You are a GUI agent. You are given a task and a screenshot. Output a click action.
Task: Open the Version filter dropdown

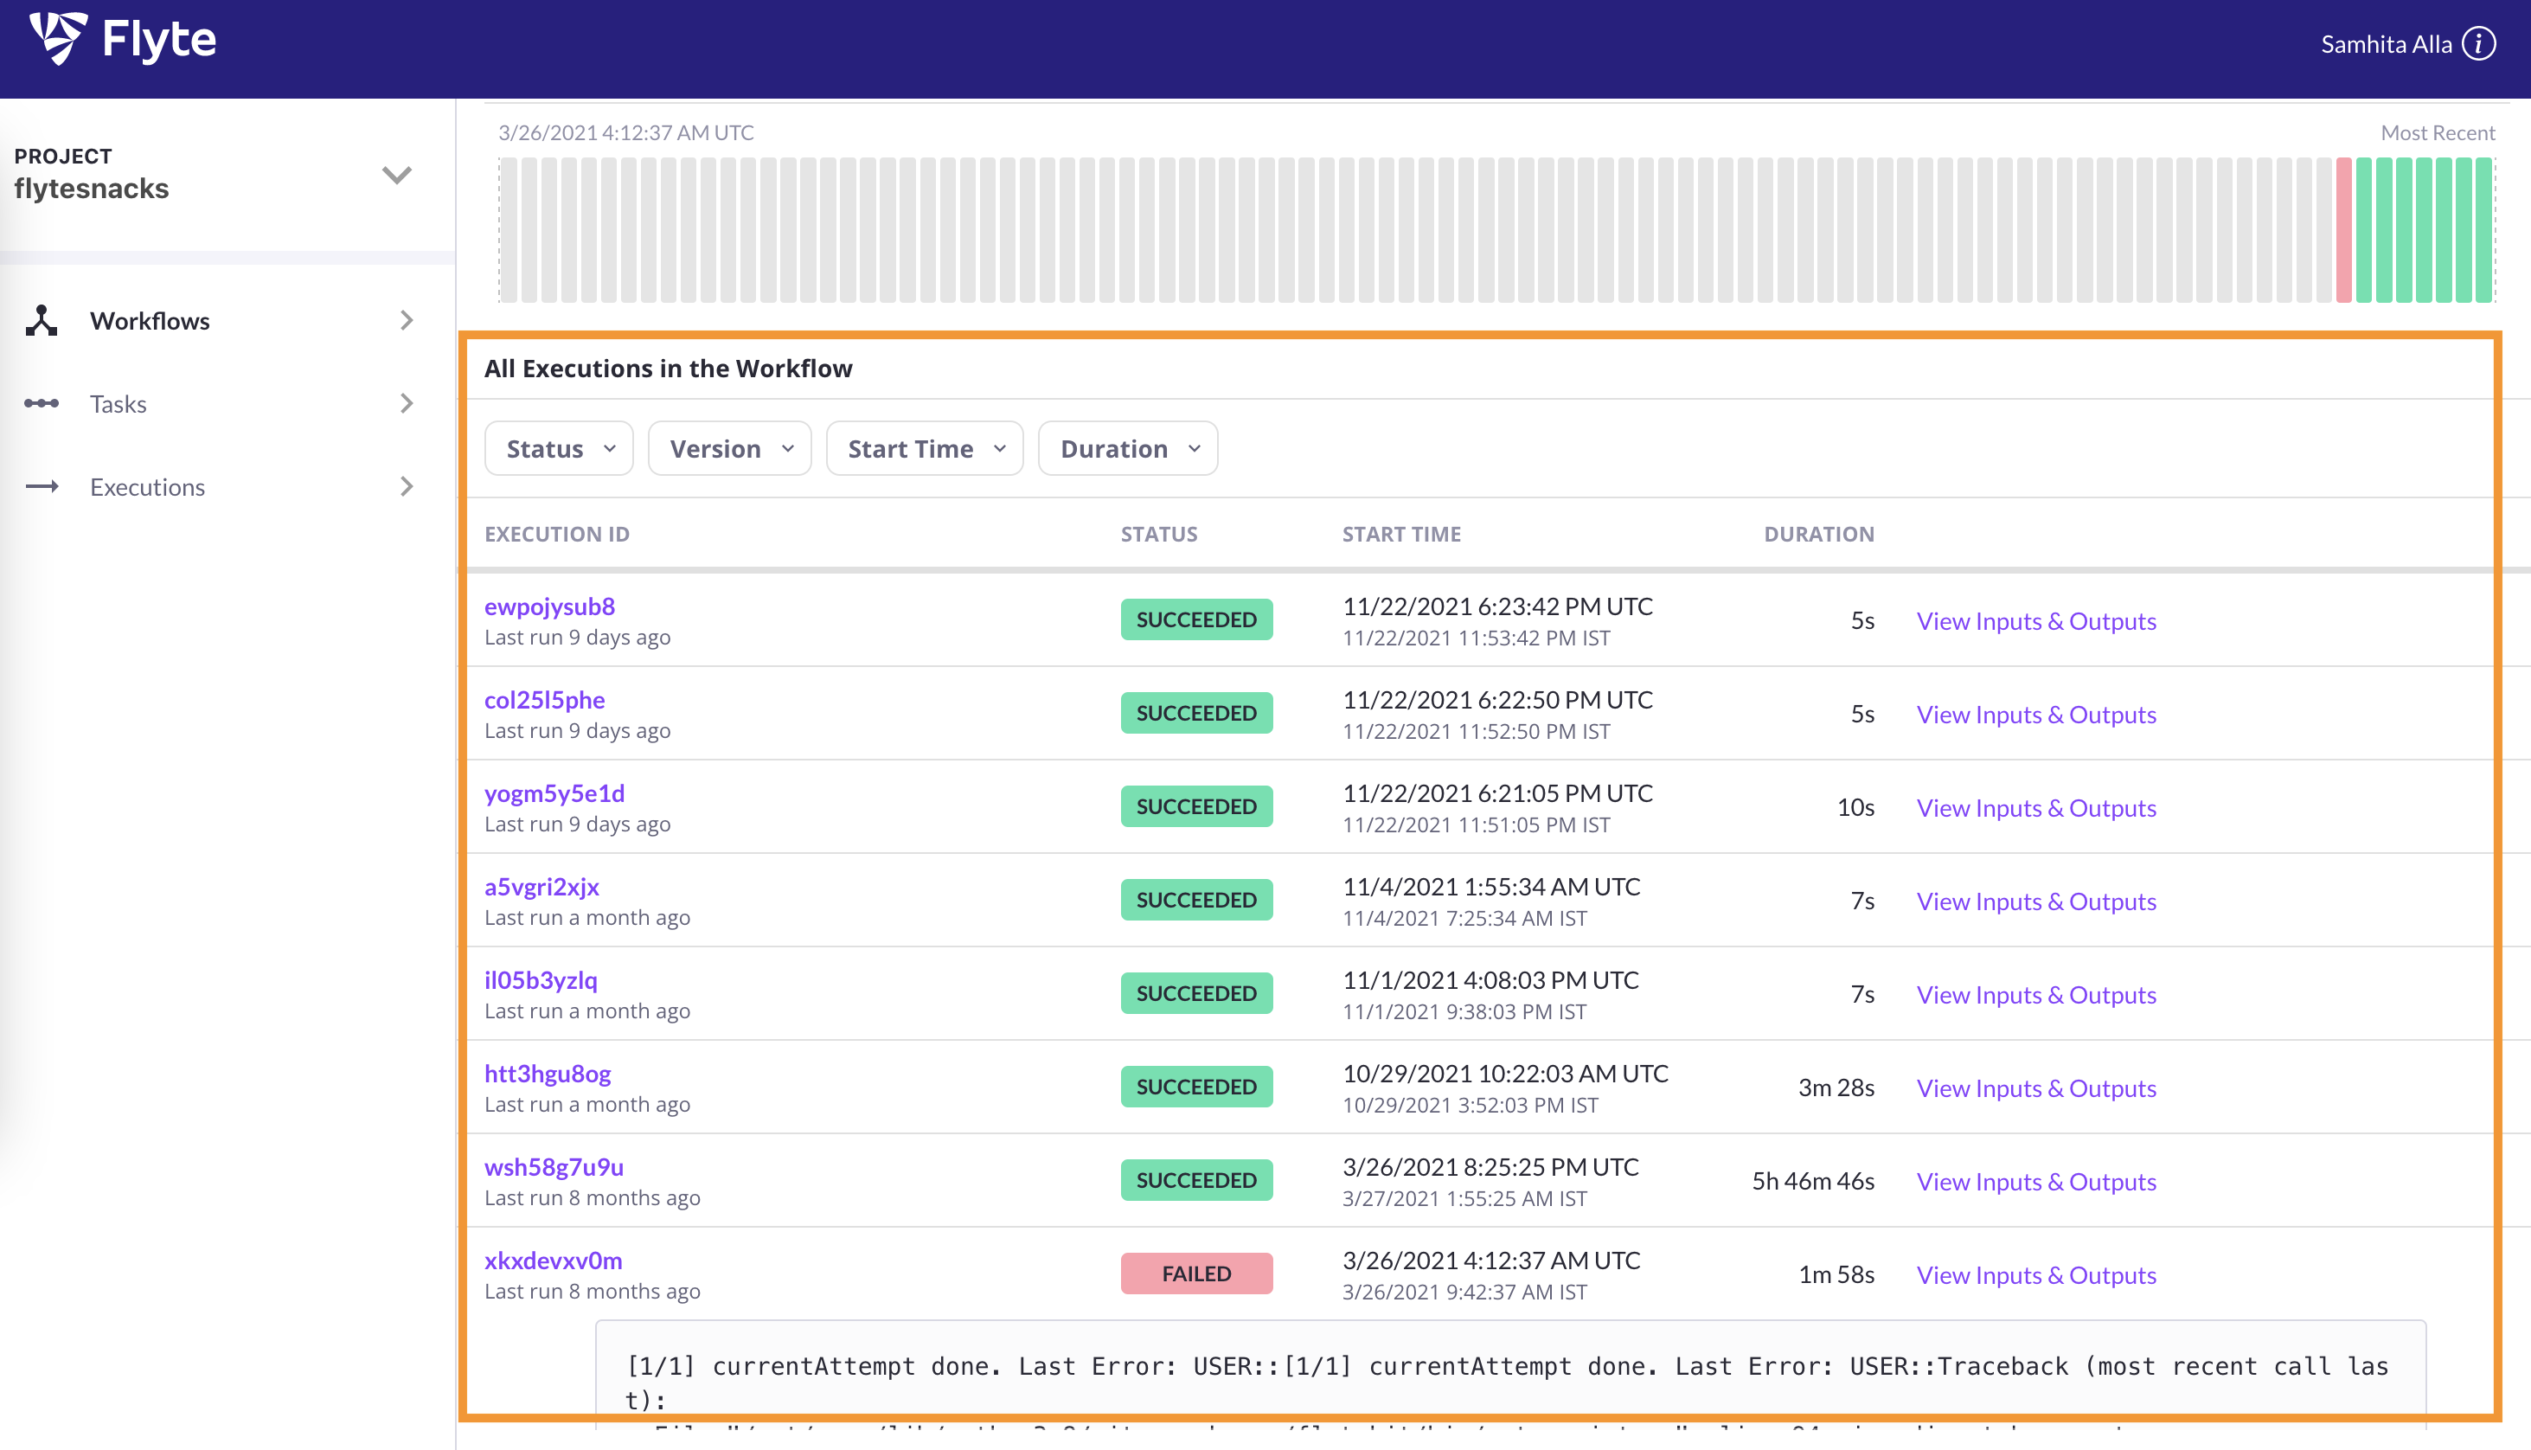[729, 449]
